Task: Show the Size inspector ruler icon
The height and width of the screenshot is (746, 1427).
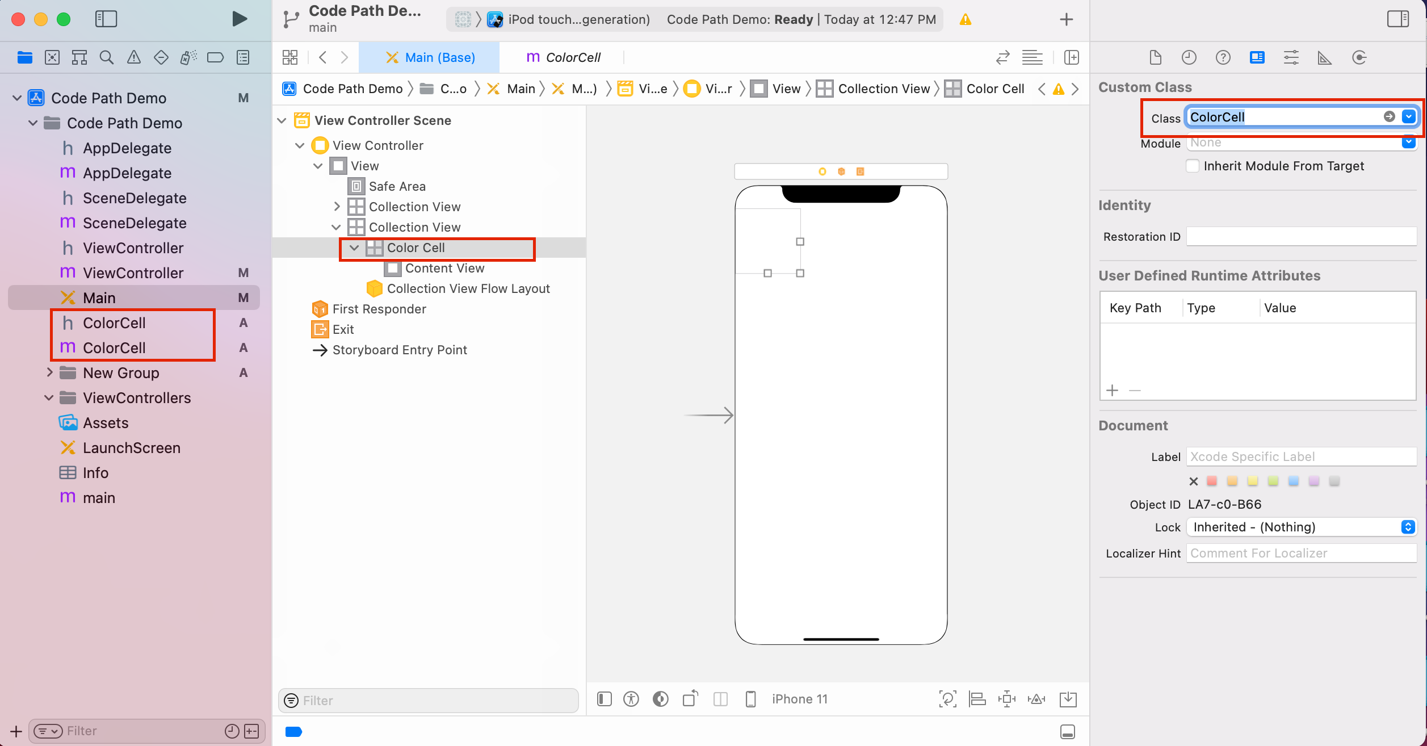Action: 1324,57
